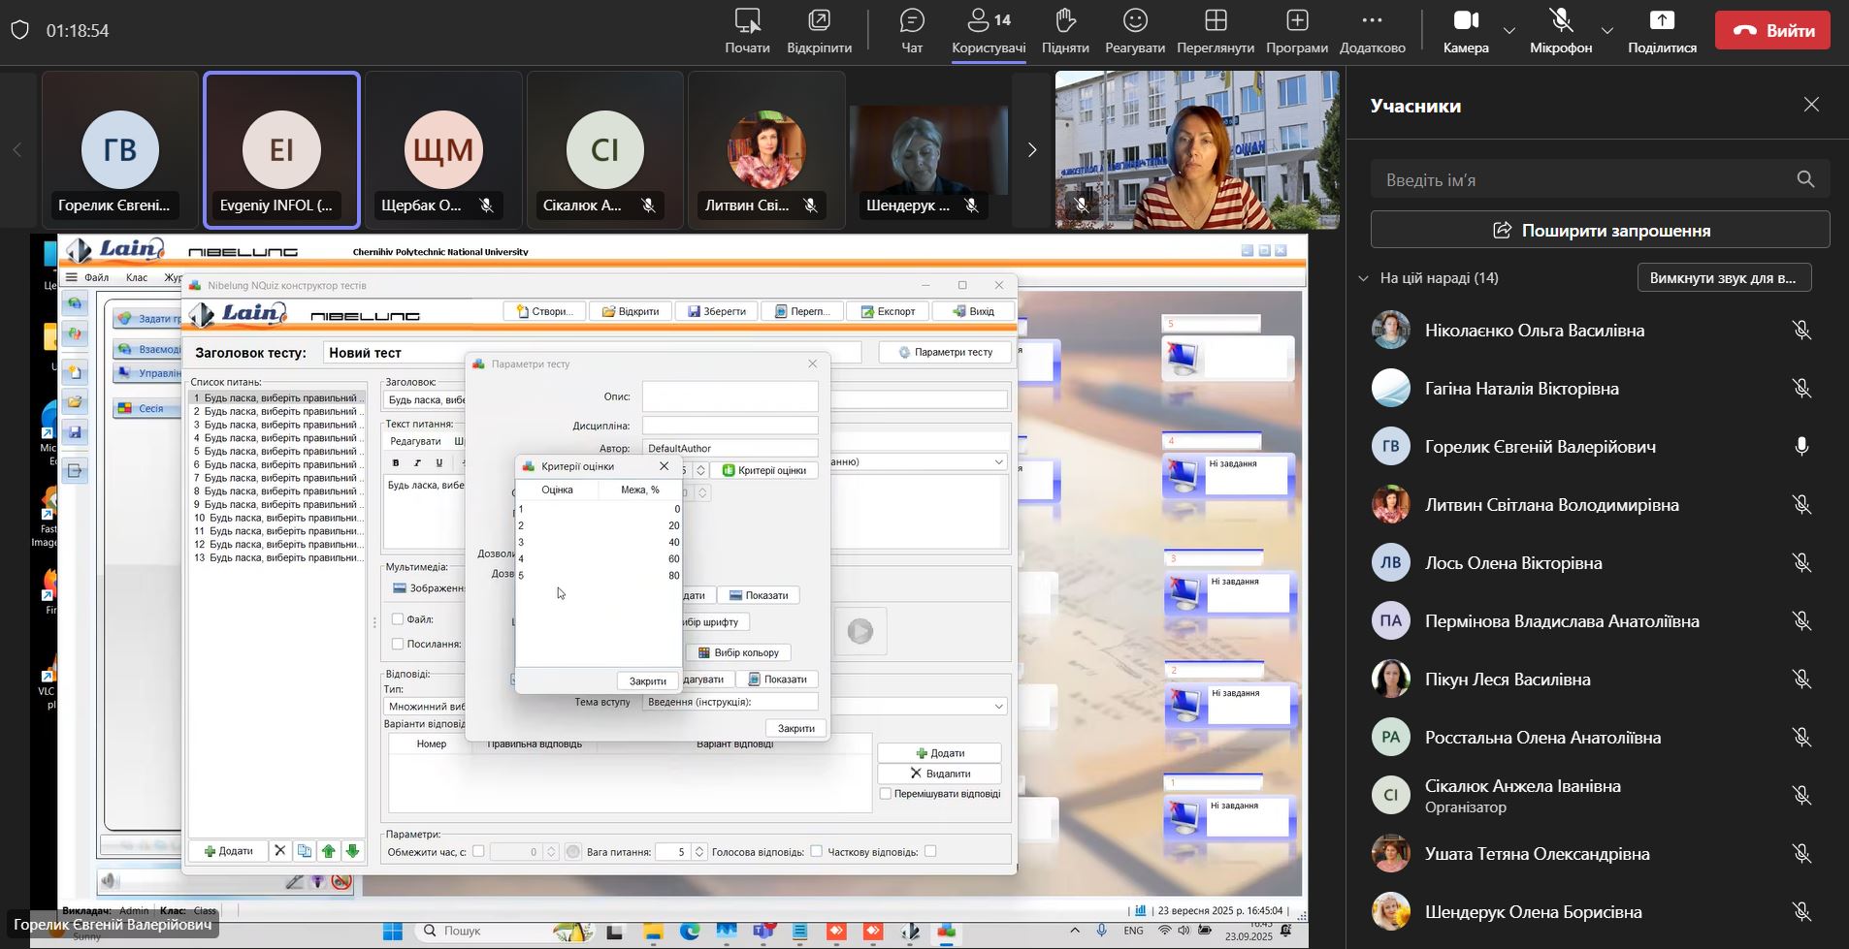Raise hand with Підняти icon

pos(1064,30)
